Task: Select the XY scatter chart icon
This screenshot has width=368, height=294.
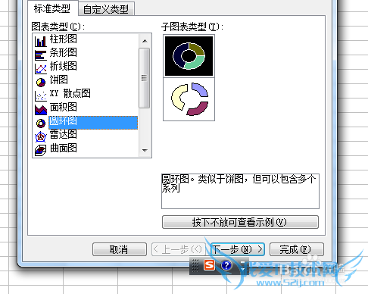Action: tap(41, 95)
